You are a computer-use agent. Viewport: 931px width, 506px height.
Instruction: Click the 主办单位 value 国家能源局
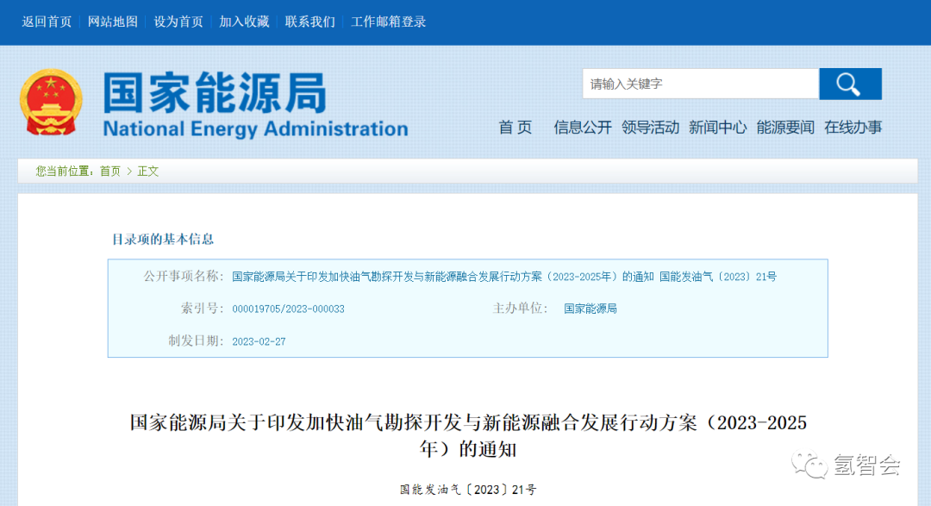[x=590, y=309]
